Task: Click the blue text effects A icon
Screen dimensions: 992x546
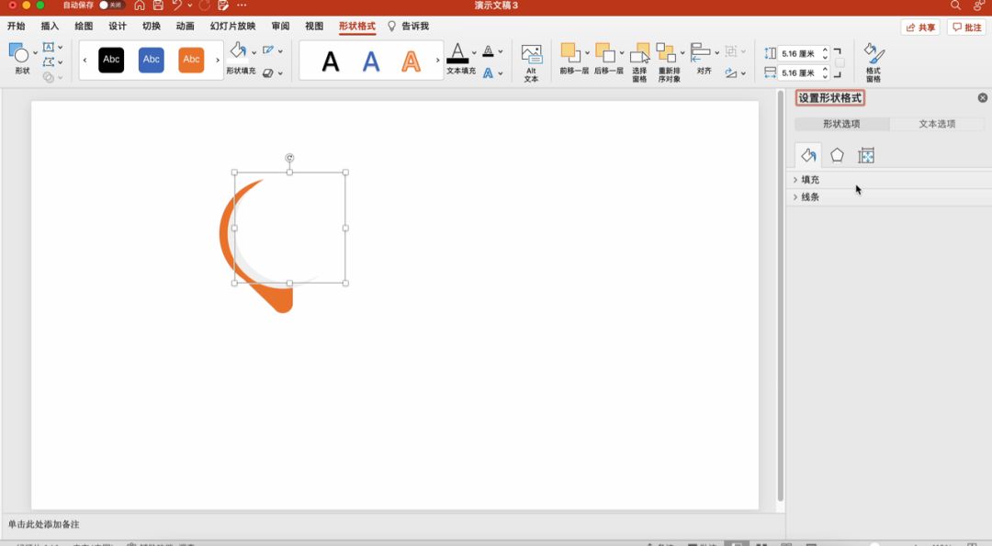Action: (x=488, y=73)
